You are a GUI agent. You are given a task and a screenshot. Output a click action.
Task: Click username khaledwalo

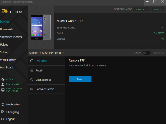pos(13,84)
